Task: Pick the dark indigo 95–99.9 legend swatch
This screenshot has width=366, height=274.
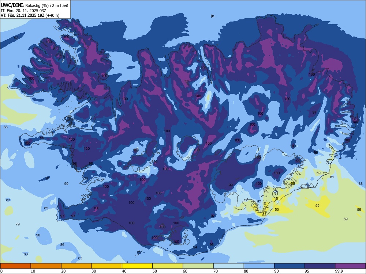Action: point(320,266)
